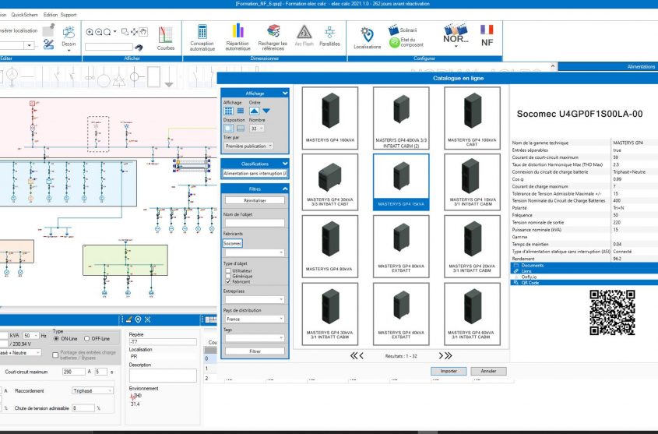Open the Dessin drawing tool
Image resolution: width=658 pixels, height=434 pixels.
[x=69, y=37]
